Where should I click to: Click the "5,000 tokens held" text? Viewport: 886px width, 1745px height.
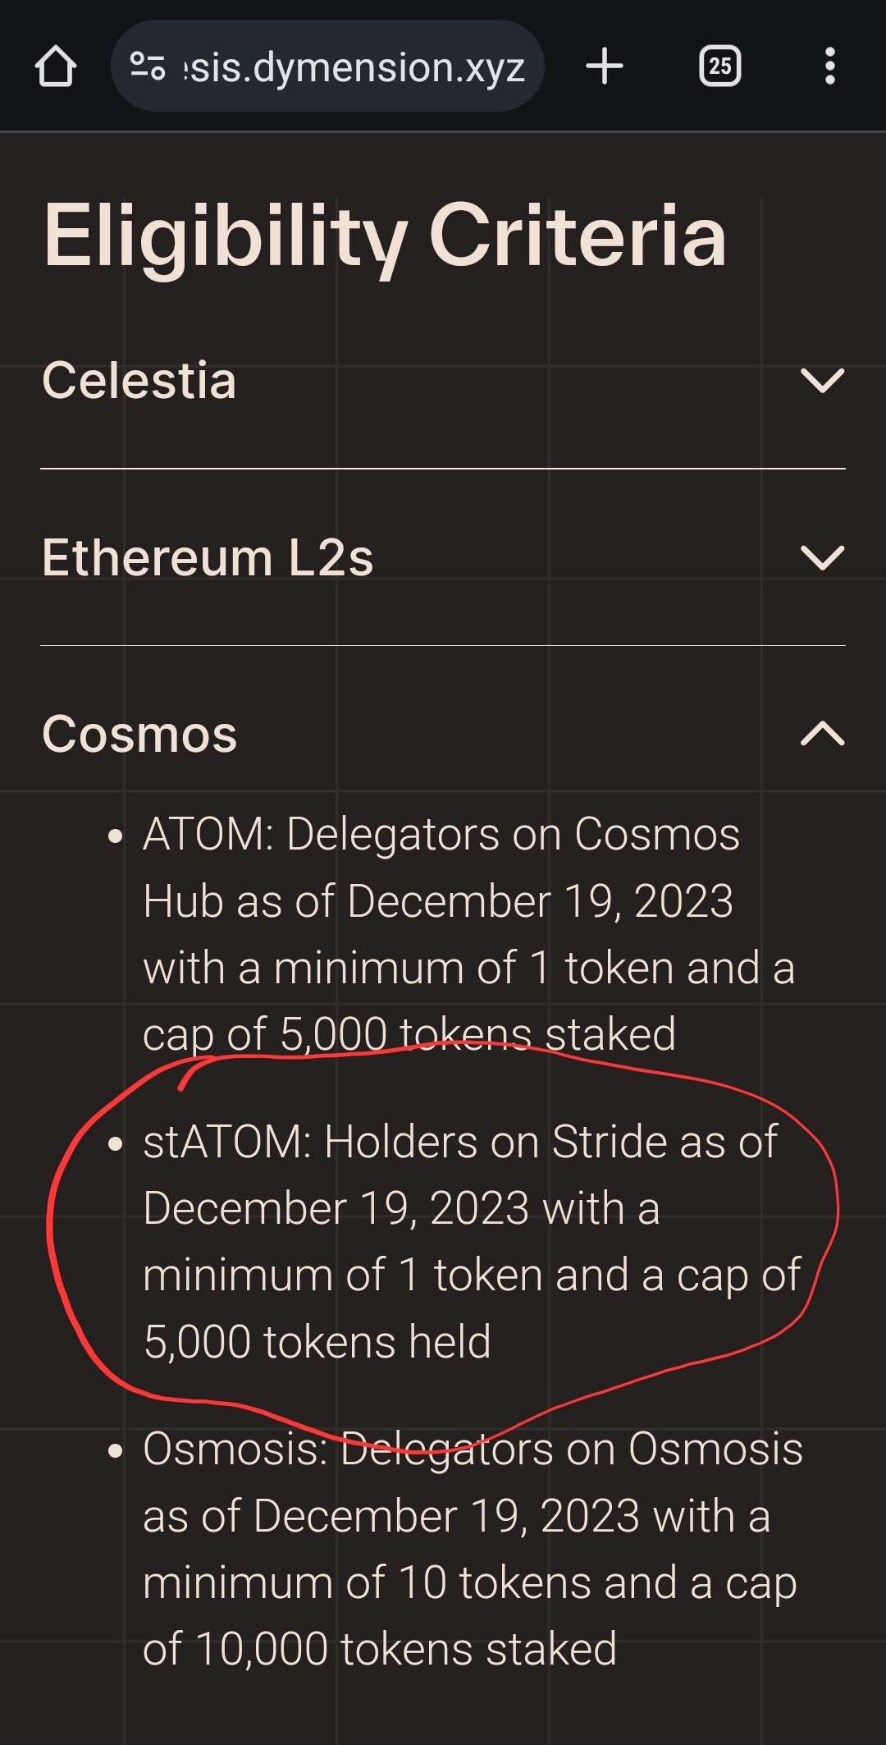317,1342
